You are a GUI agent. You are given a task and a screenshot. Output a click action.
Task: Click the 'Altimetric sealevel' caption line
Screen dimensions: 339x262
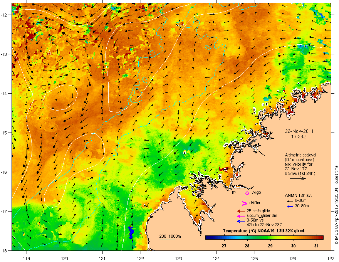coord(300,155)
